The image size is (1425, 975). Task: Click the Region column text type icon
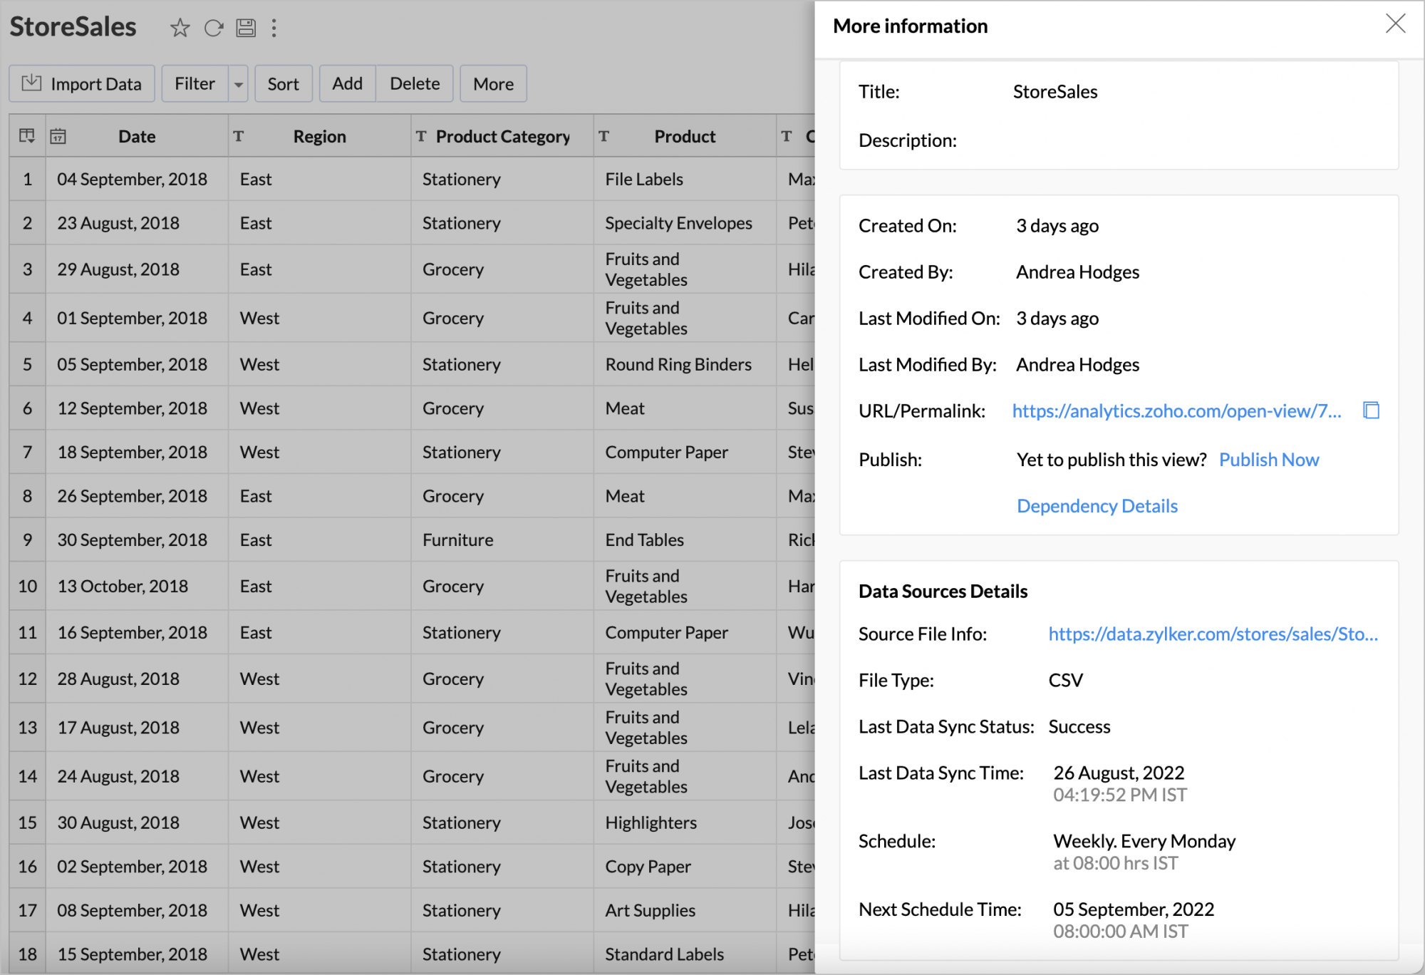click(239, 136)
